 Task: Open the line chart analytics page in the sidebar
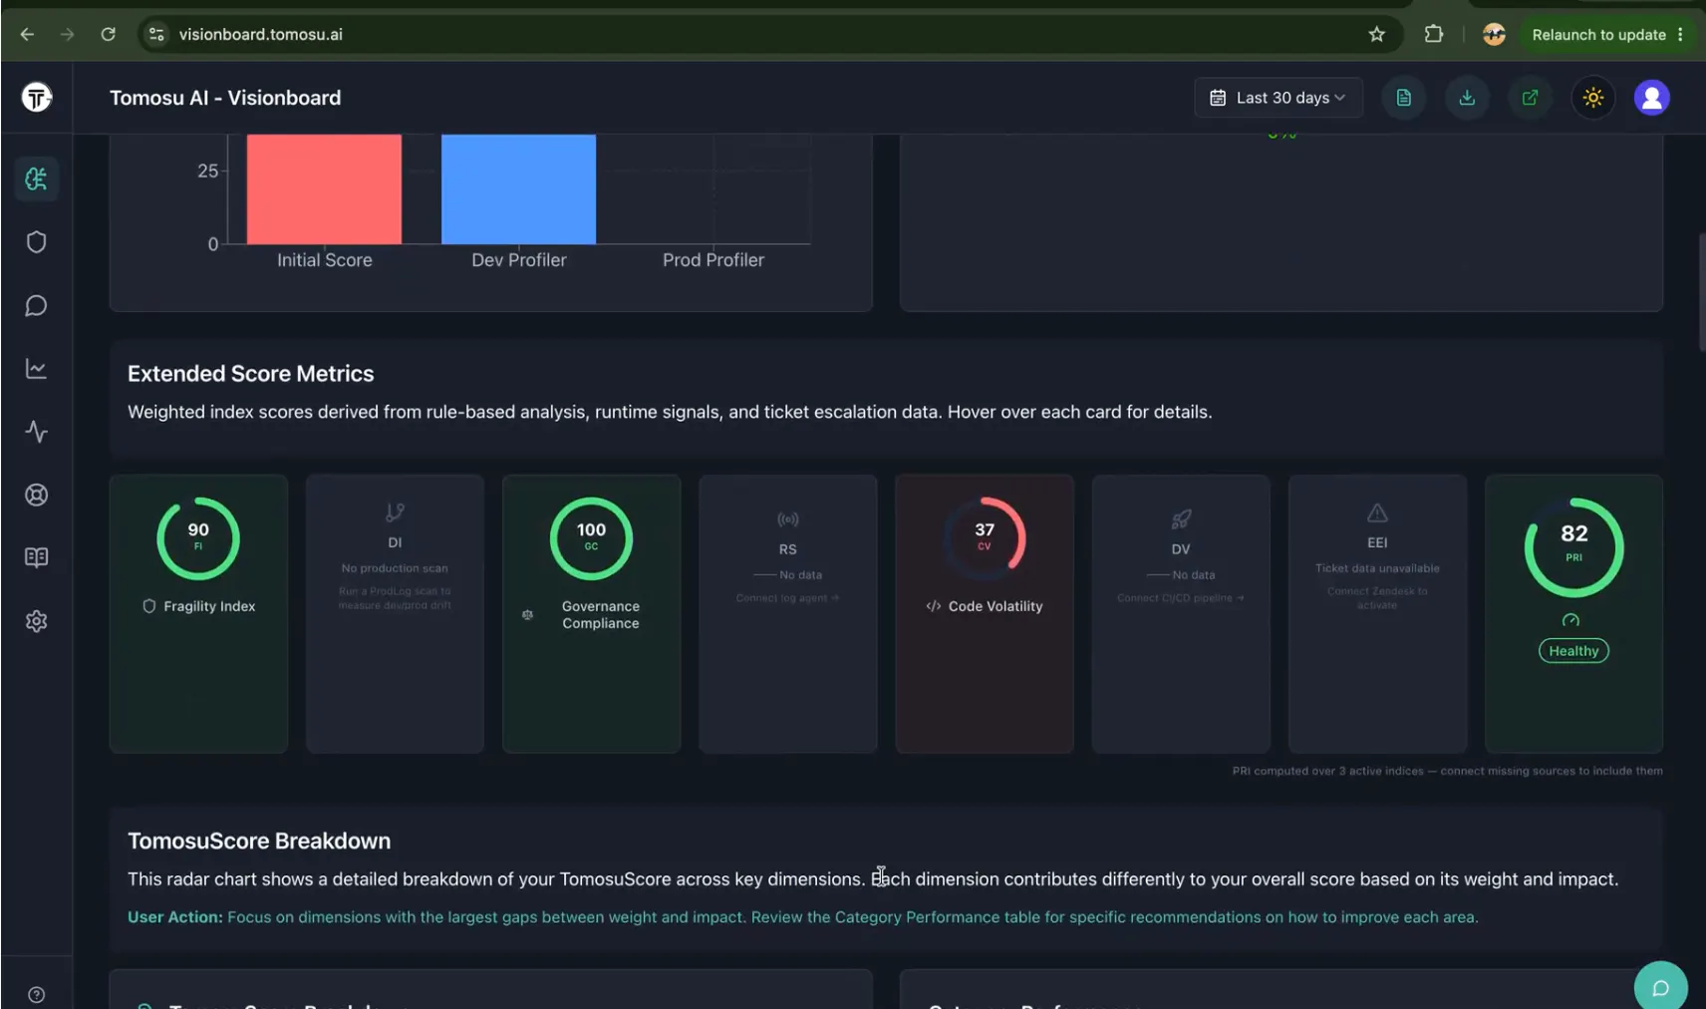pos(37,369)
